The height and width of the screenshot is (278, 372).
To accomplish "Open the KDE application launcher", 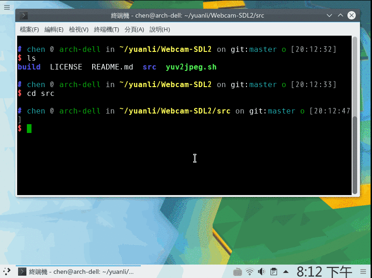I will (x=7, y=272).
